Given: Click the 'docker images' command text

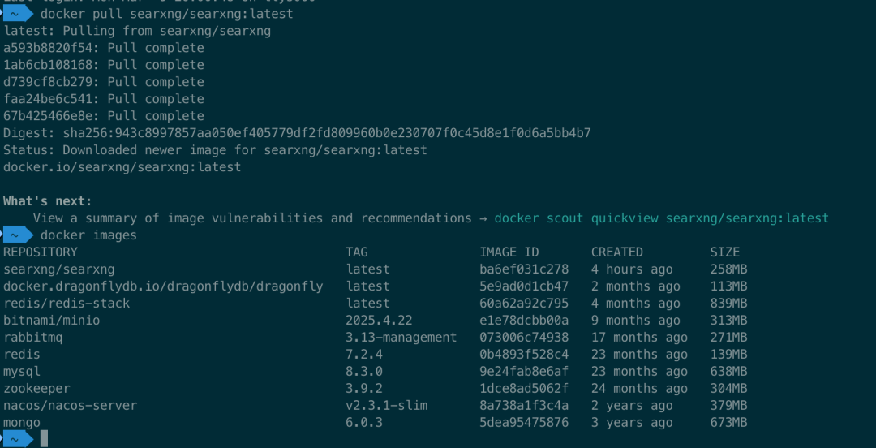Looking at the screenshot, I should click(x=88, y=235).
